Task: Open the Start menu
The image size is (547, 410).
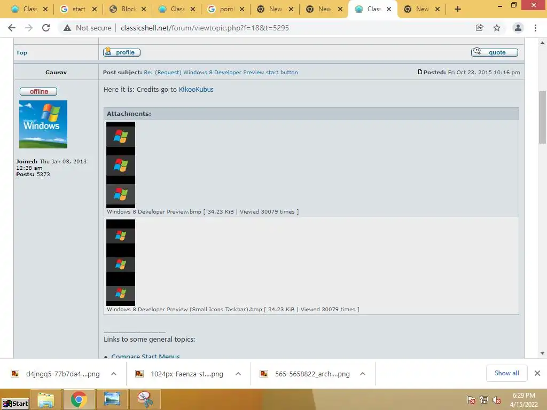Action: click(x=15, y=404)
